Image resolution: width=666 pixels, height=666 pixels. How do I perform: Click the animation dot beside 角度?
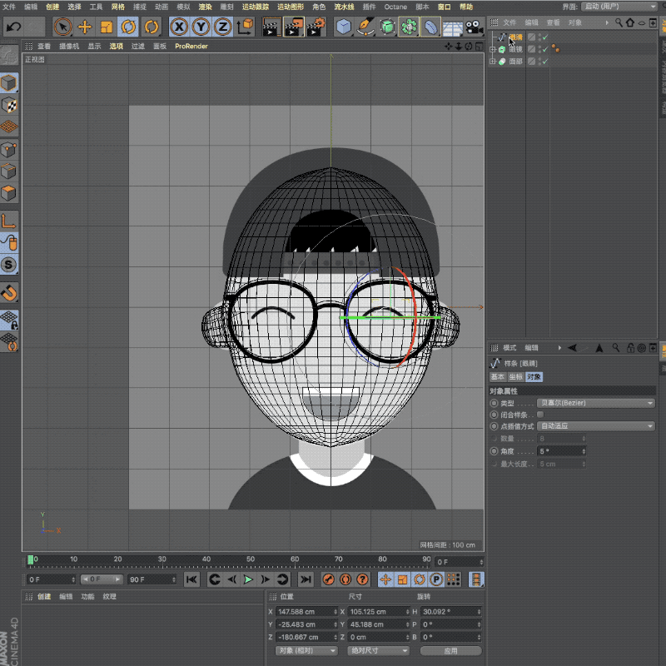[x=494, y=451]
